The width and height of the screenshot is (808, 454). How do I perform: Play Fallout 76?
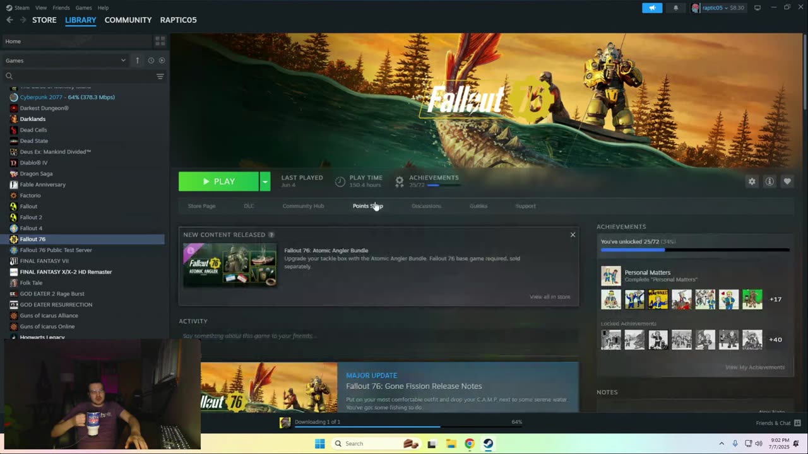pos(218,182)
